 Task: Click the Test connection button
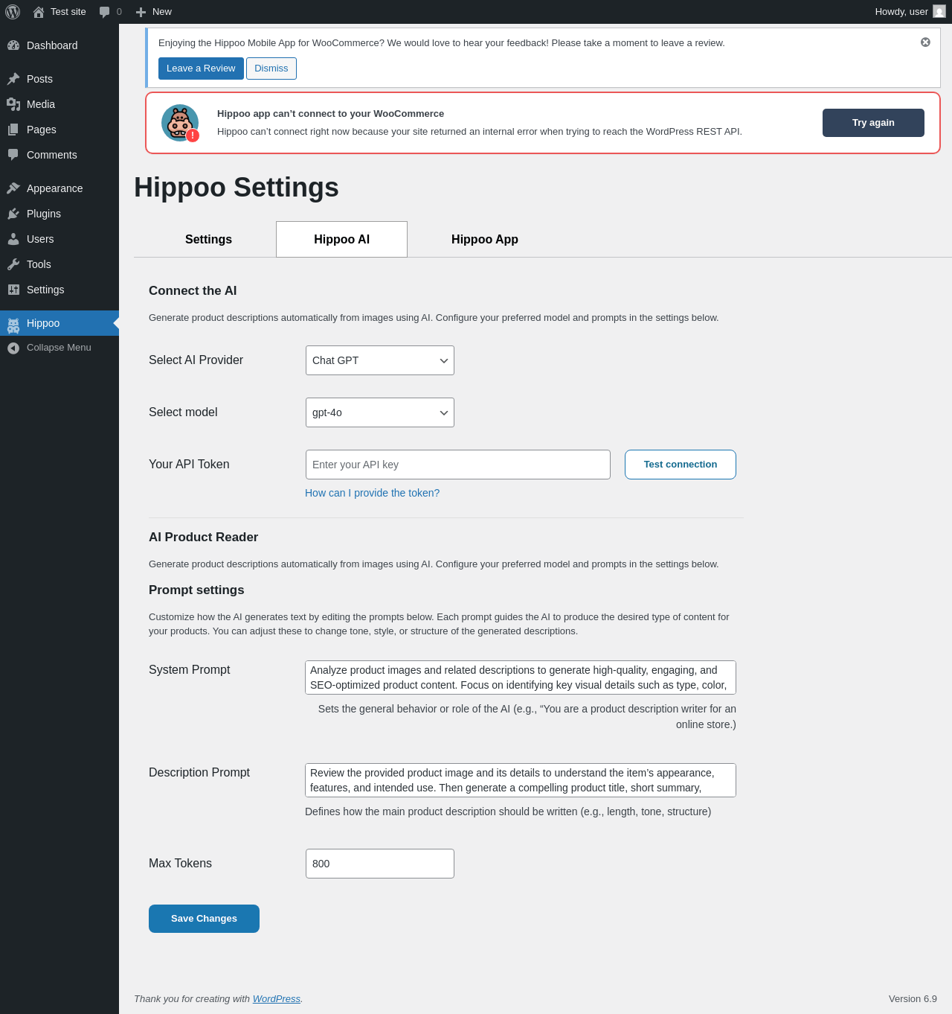click(x=681, y=465)
